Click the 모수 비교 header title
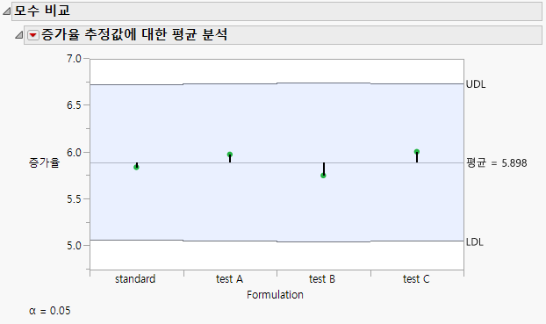 42,11
